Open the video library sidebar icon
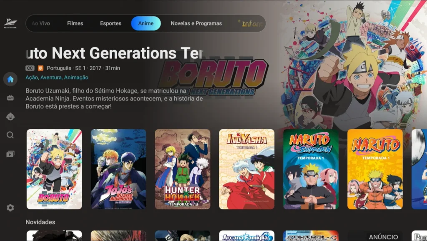 point(10,154)
